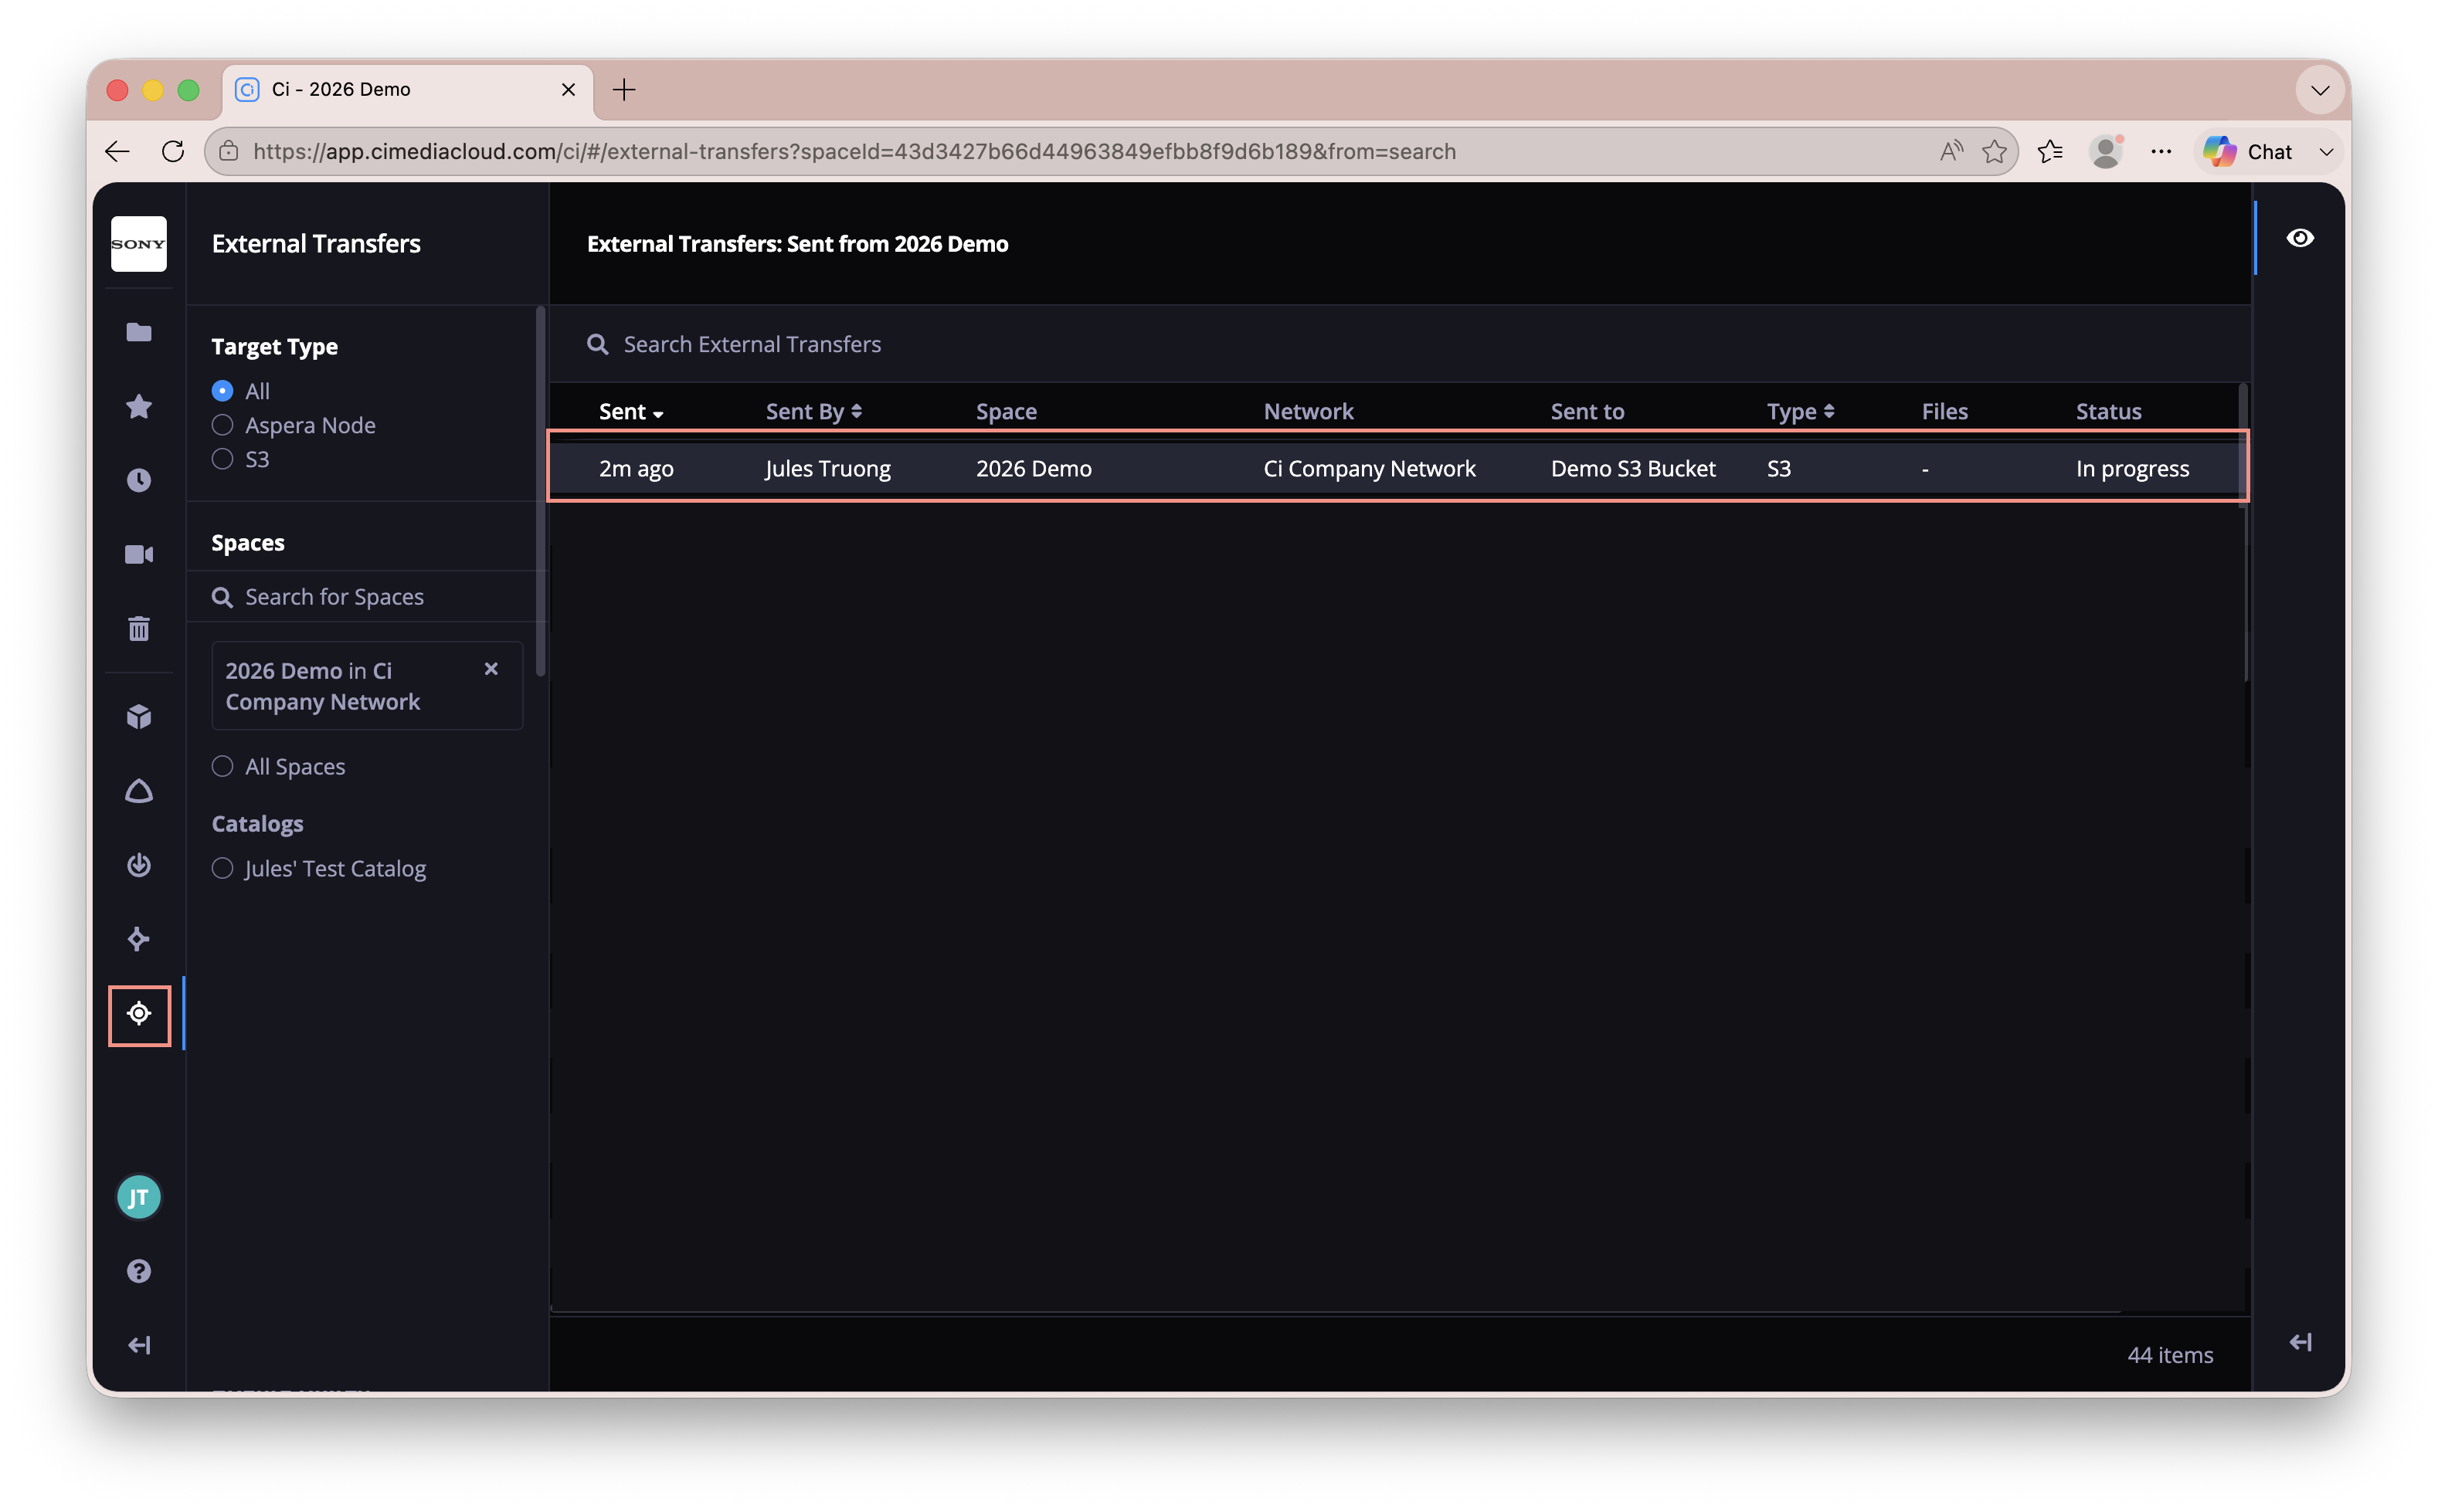Open the help question mark icon
2438x1512 pixels.
138,1270
